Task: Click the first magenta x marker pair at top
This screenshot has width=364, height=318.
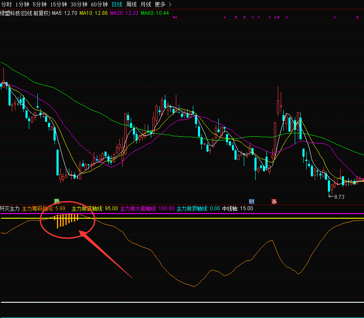Action: (175, 17)
